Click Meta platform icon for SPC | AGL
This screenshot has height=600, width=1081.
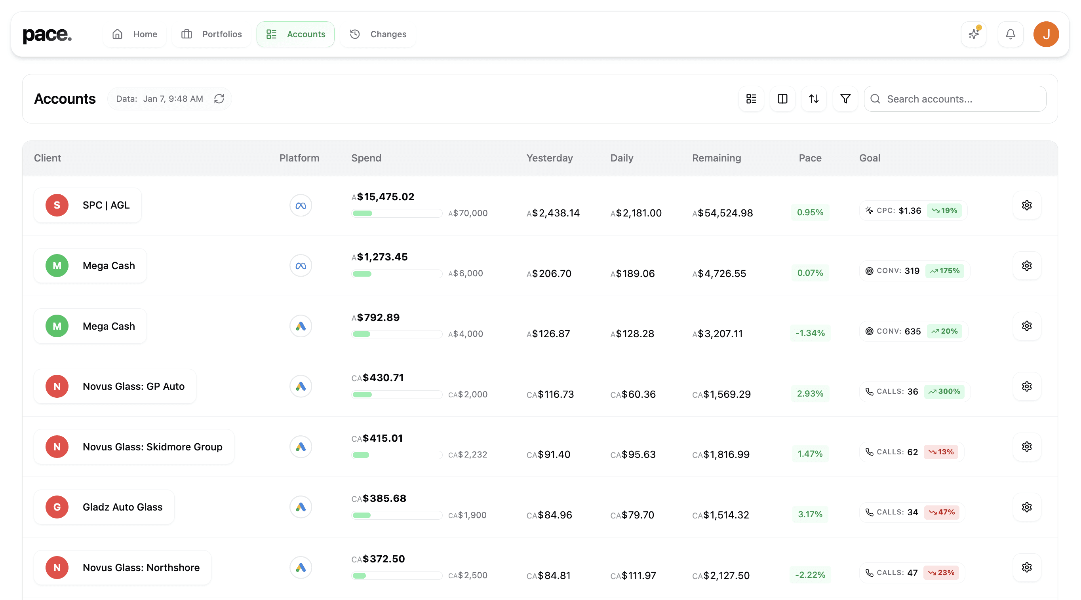301,205
